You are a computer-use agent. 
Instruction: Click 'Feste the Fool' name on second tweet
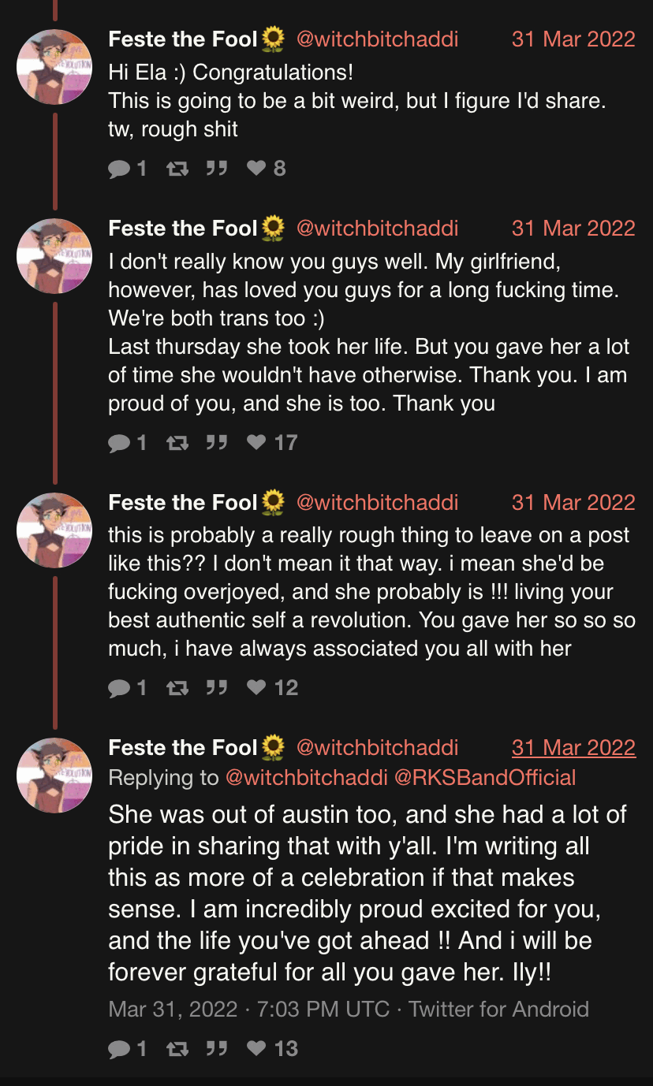(183, 229)
